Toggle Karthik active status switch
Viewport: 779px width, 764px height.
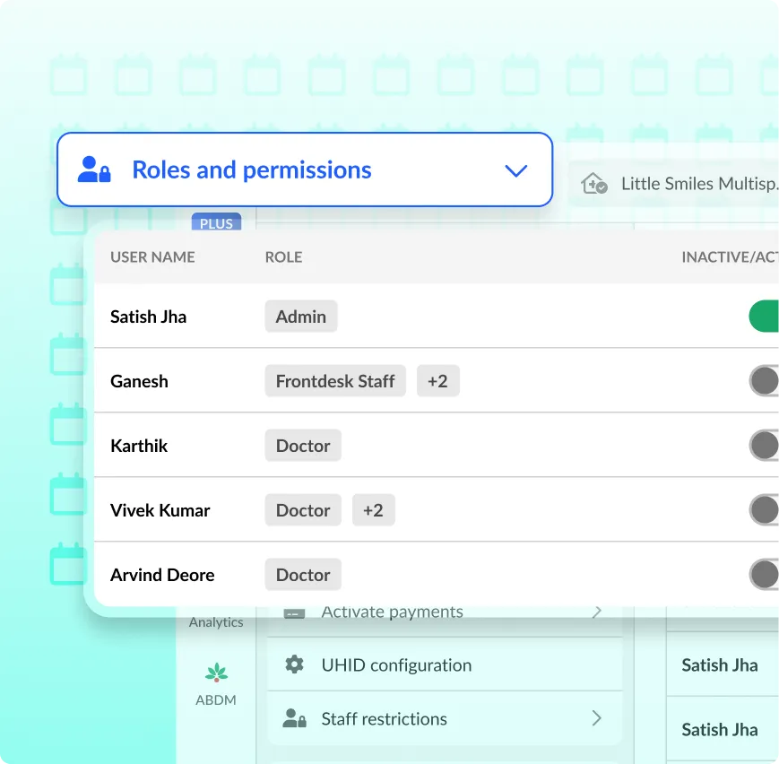(x=764, y=446)
